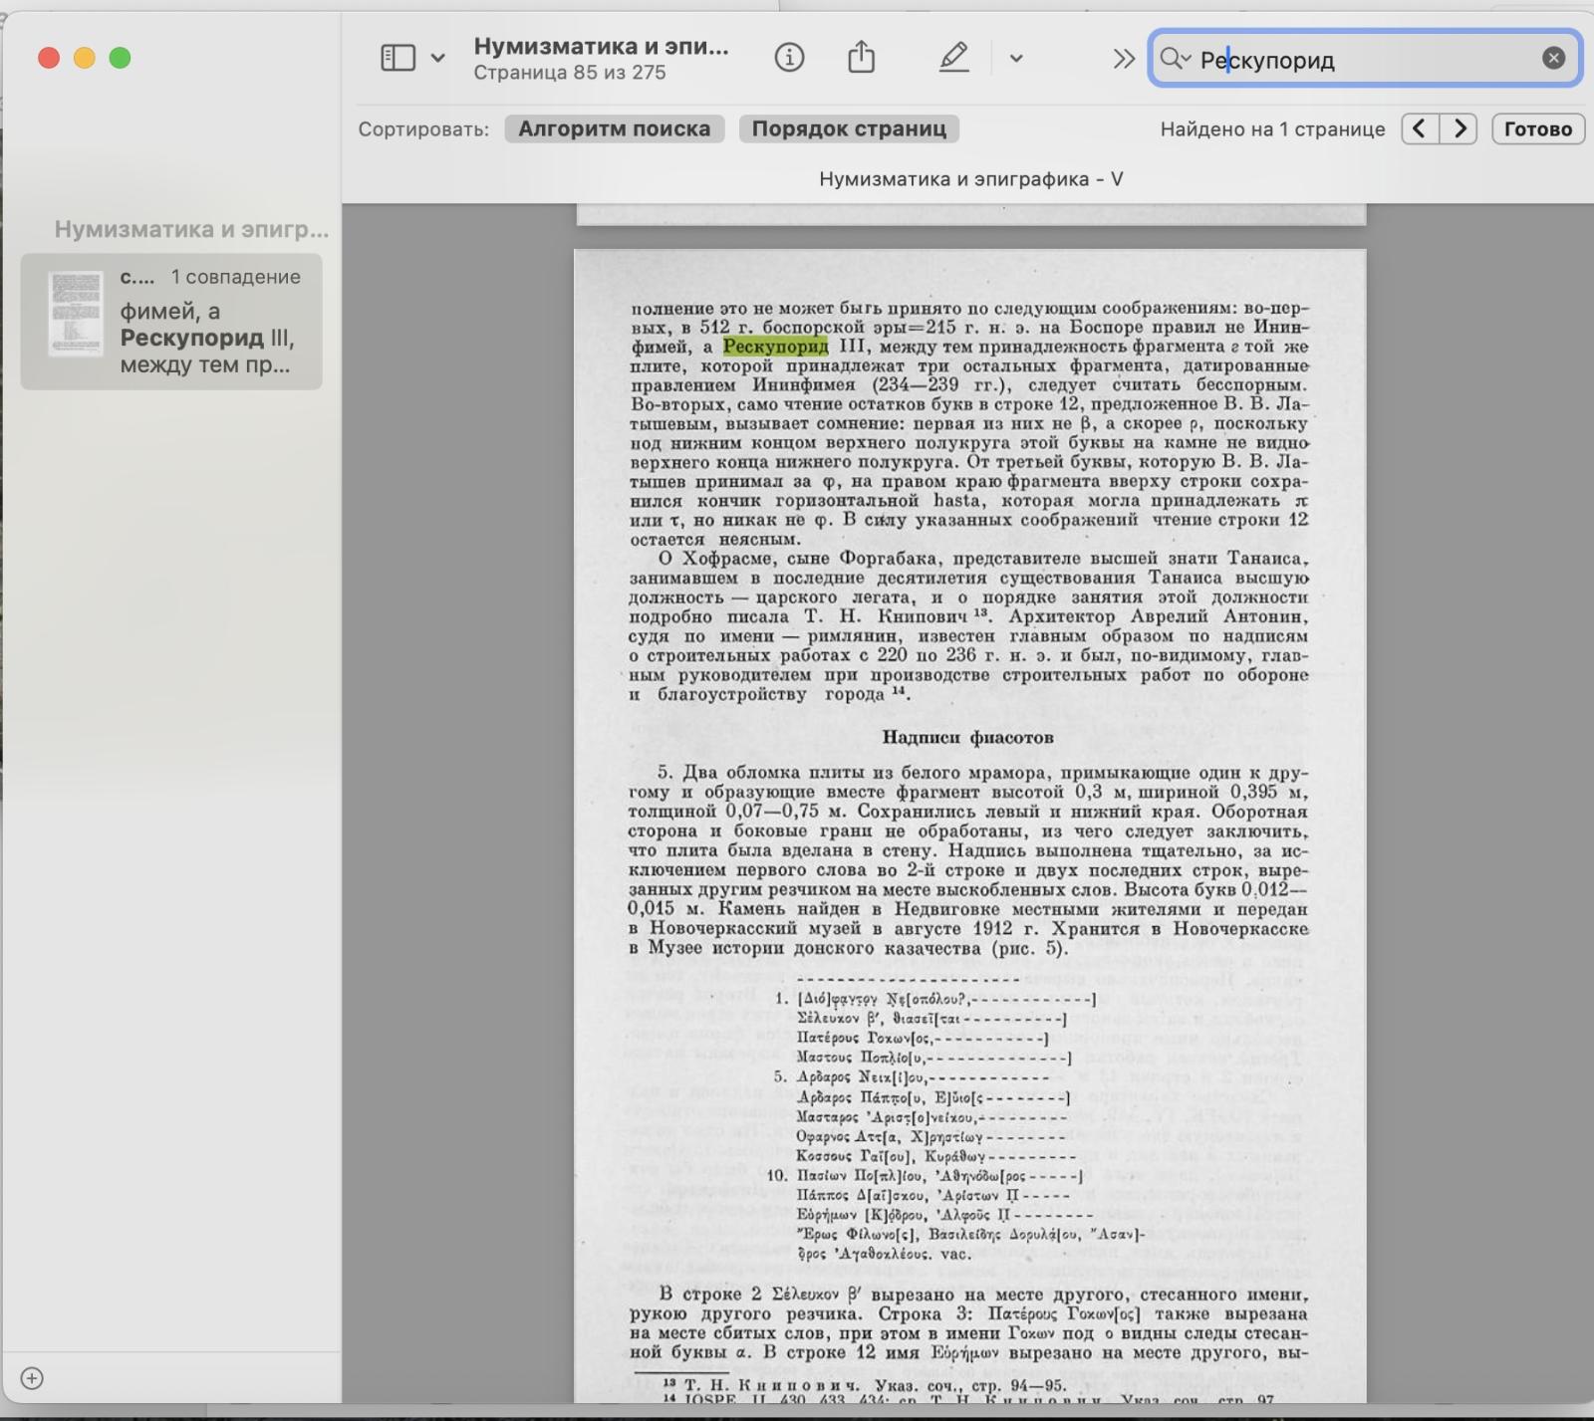This screenshot has height=1421, width=1594.
Task: Go to previous search match
Action: (x=1420, y=128)
